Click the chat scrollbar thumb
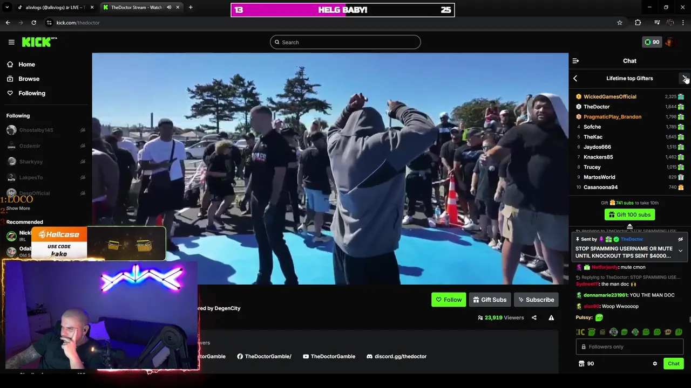The width and height of the screenshot is (691, 388). 689,319
